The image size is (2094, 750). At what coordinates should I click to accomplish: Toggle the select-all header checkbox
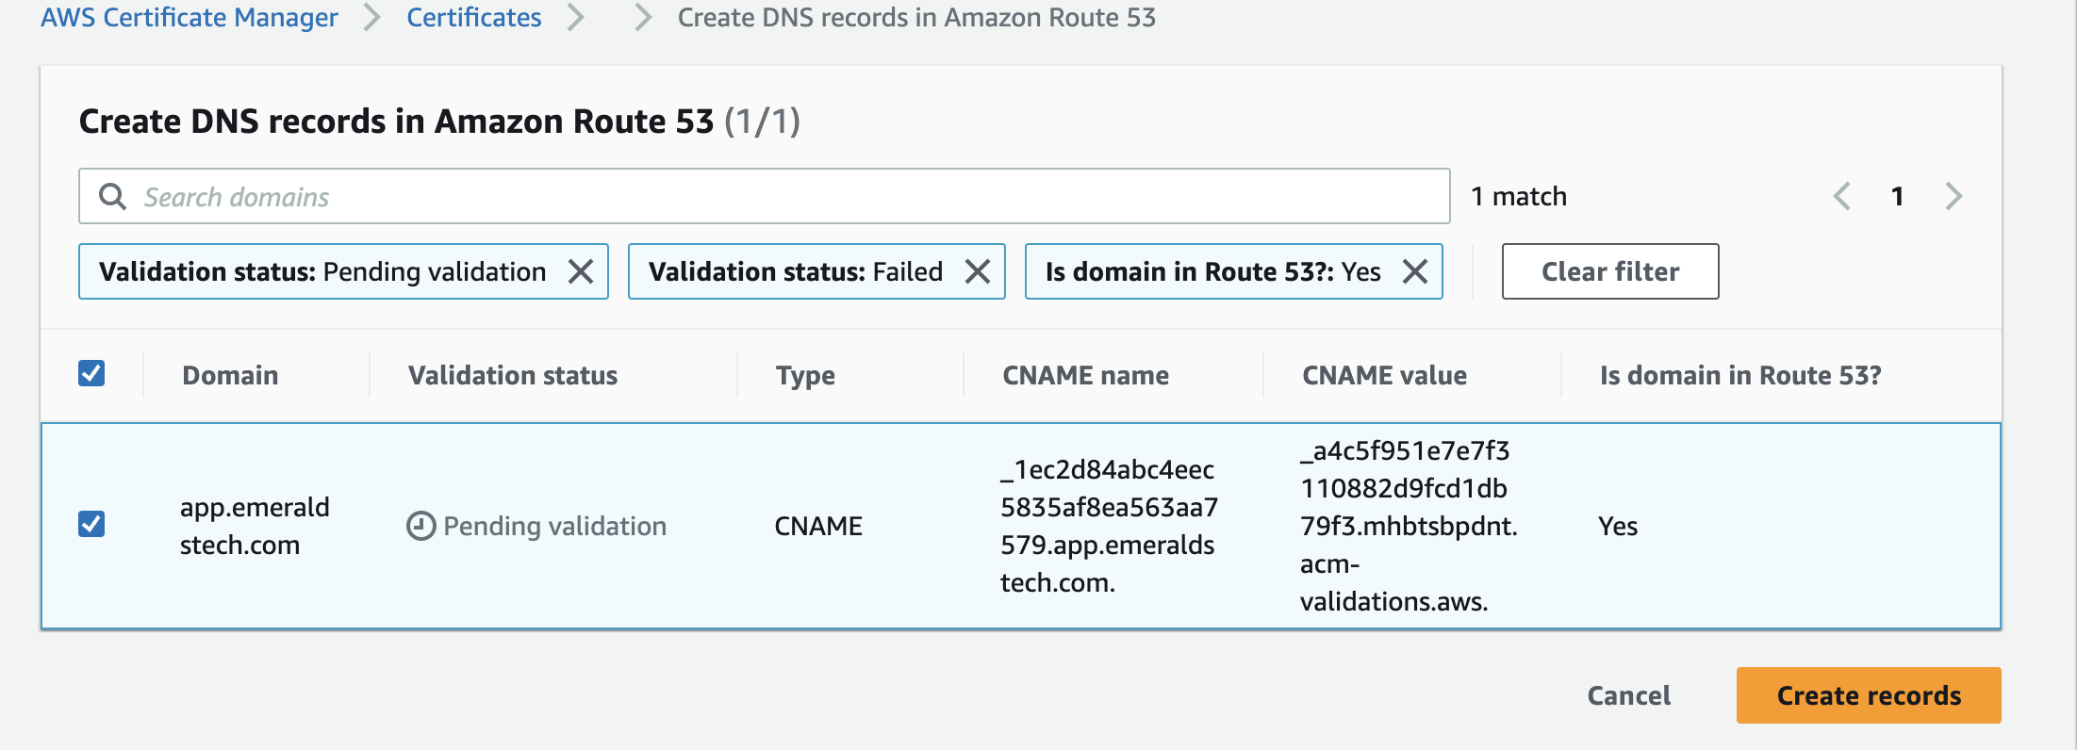pos(91,374)
